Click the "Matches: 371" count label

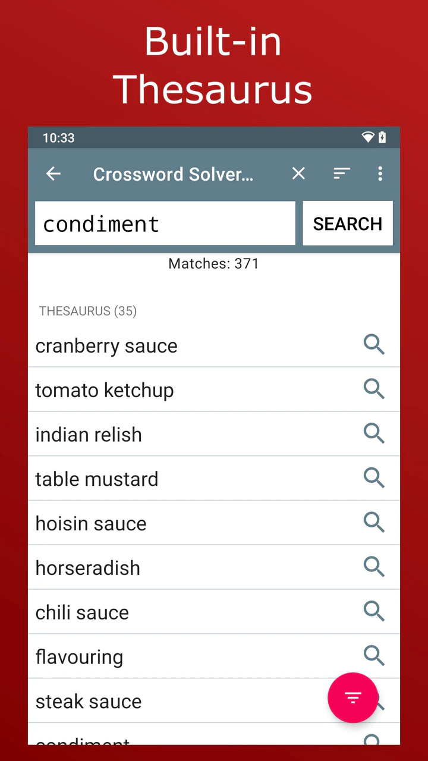pos(213,264)
